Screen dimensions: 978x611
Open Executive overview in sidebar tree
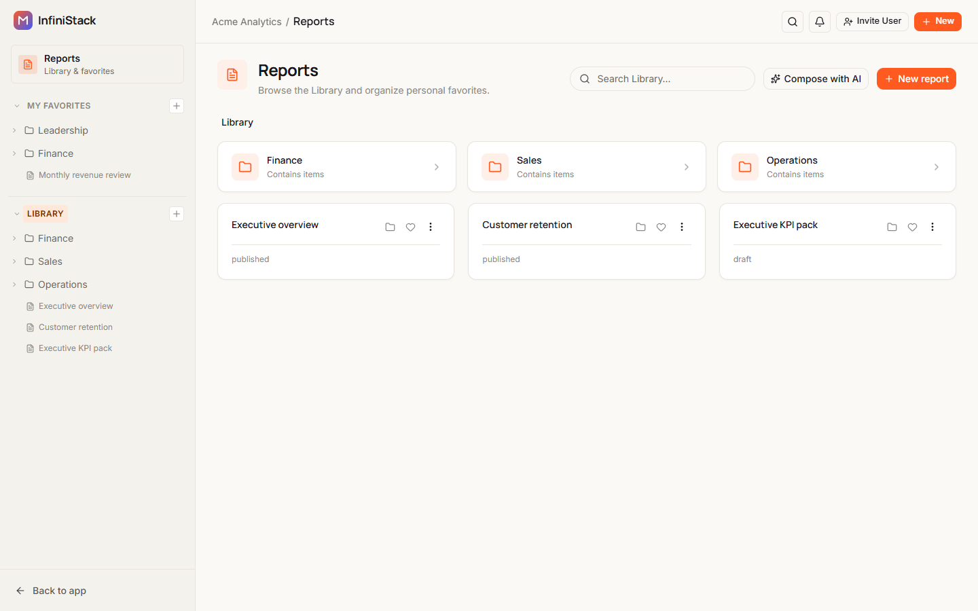pyautogui.click(x=76, y=306)
